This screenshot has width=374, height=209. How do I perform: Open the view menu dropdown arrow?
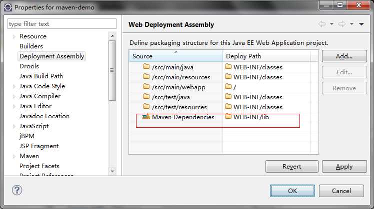pyautogui.click(x=361, y=24)
